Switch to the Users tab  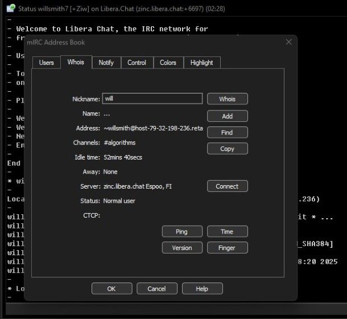point(46,63)
